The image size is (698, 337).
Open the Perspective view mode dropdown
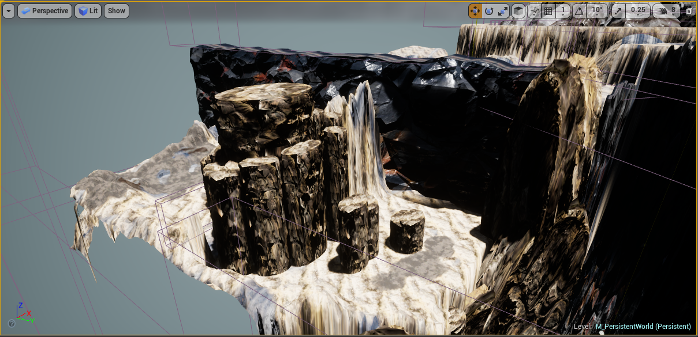[x=45, y=10]
